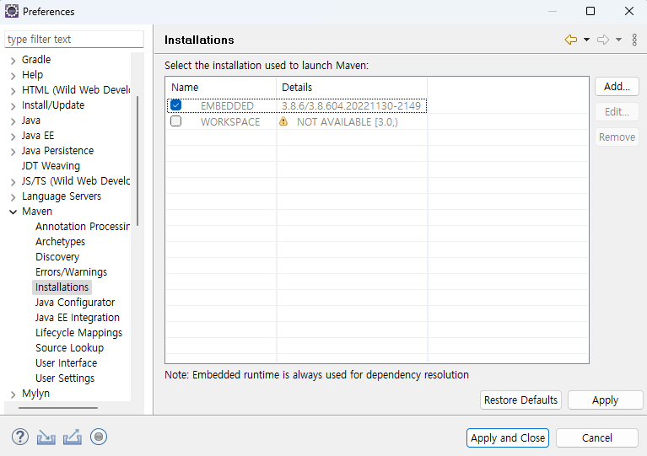
Task: Click Restore Defaults button
Action: tap(520, 400)
